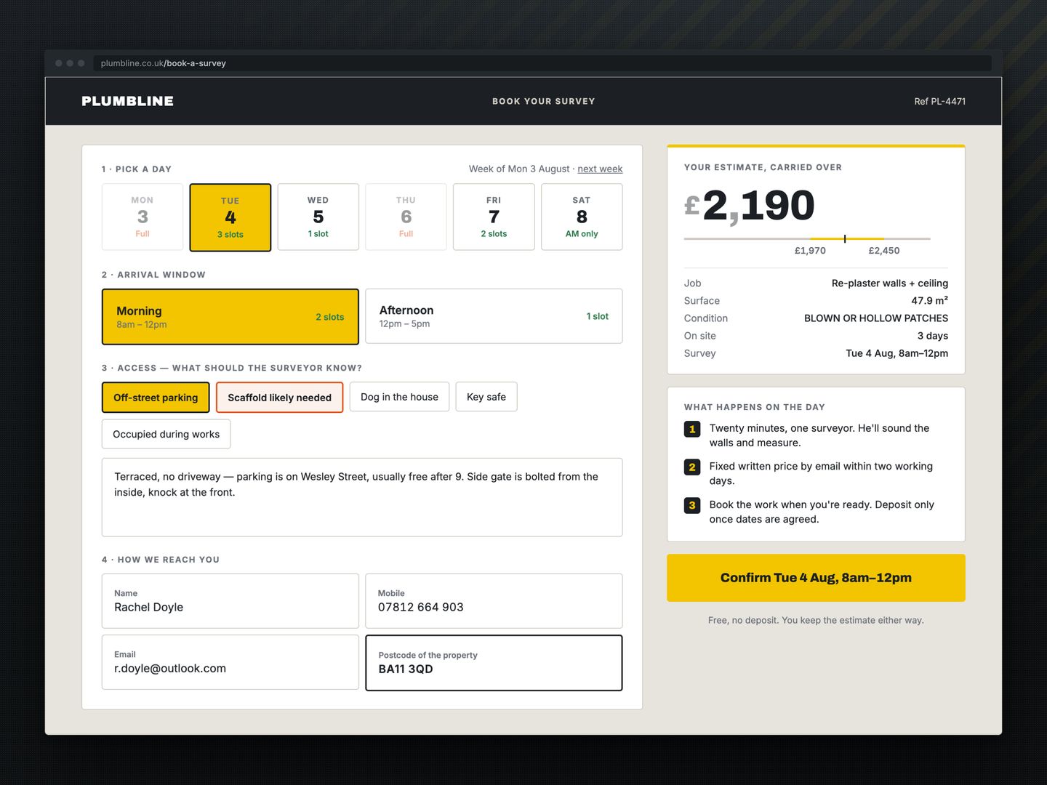Screen dimensions: 1047x785
Task: Click the £1,970 lower estimate label
Action: [x=810, y=251]
